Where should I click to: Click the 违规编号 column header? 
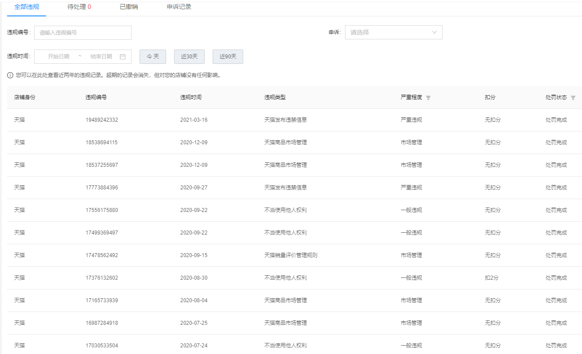96,97
